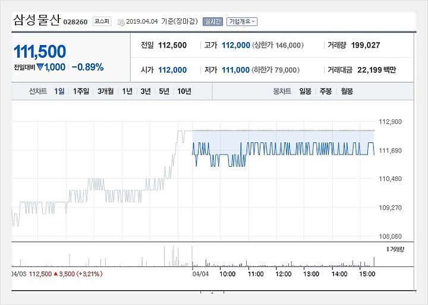This screenshot has width=428, height=305.
Task: Click the 시가 value 112,000
Action: click(172, 70)
